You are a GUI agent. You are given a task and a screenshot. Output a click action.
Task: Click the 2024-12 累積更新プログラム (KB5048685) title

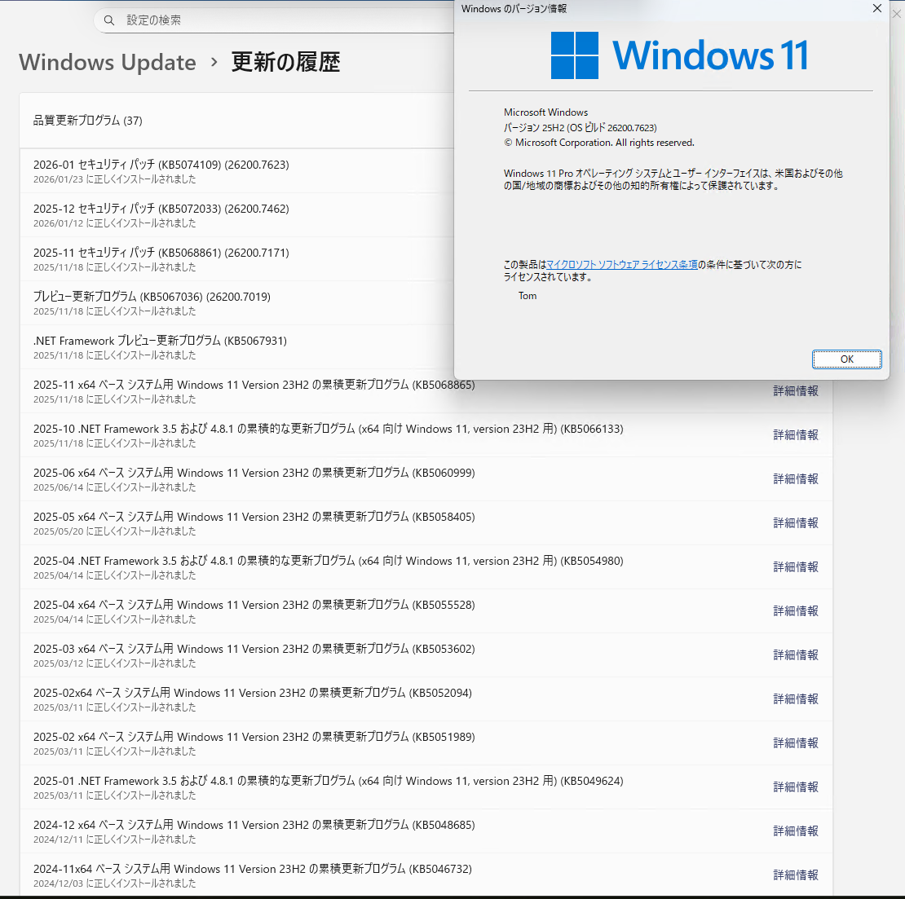(254, 825)
